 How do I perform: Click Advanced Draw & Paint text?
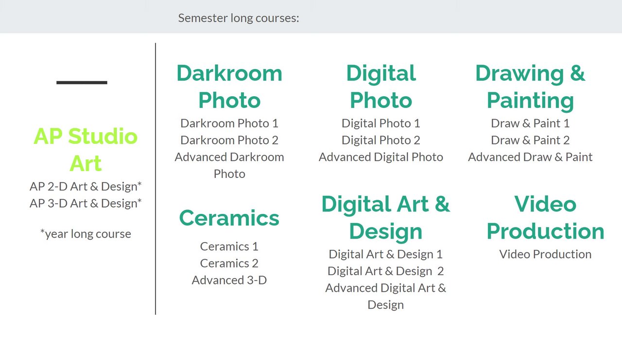[530, 157]
